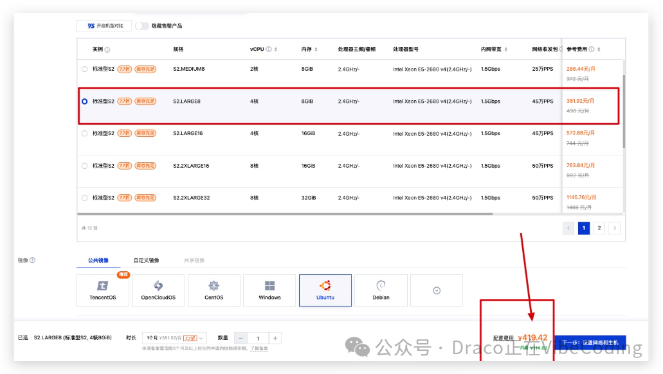
Task: Select the S2.MEDIUM8 instance radio button
Action: (85, 69)
